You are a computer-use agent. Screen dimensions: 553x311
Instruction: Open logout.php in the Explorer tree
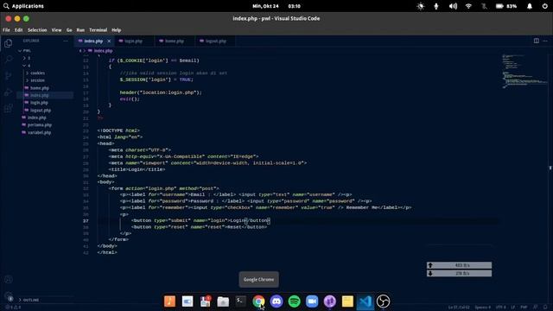pyautogui.click(x=41, y=111)
